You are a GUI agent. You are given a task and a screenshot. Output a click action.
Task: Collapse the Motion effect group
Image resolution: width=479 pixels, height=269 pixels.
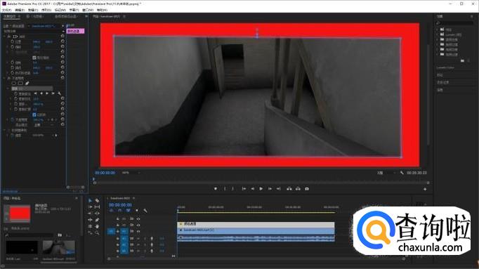coord(5,37)
